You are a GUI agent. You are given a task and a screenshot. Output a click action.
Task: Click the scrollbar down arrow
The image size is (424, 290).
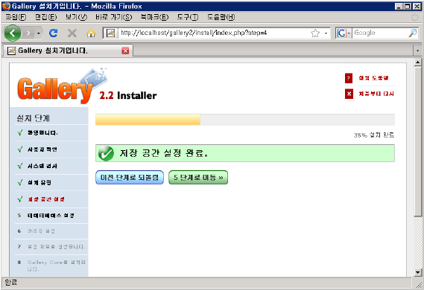click(x=417, y=272)
